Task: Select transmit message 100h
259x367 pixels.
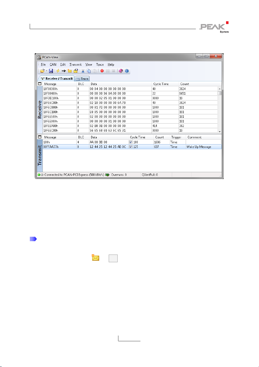Action: (x=132, y=142)
